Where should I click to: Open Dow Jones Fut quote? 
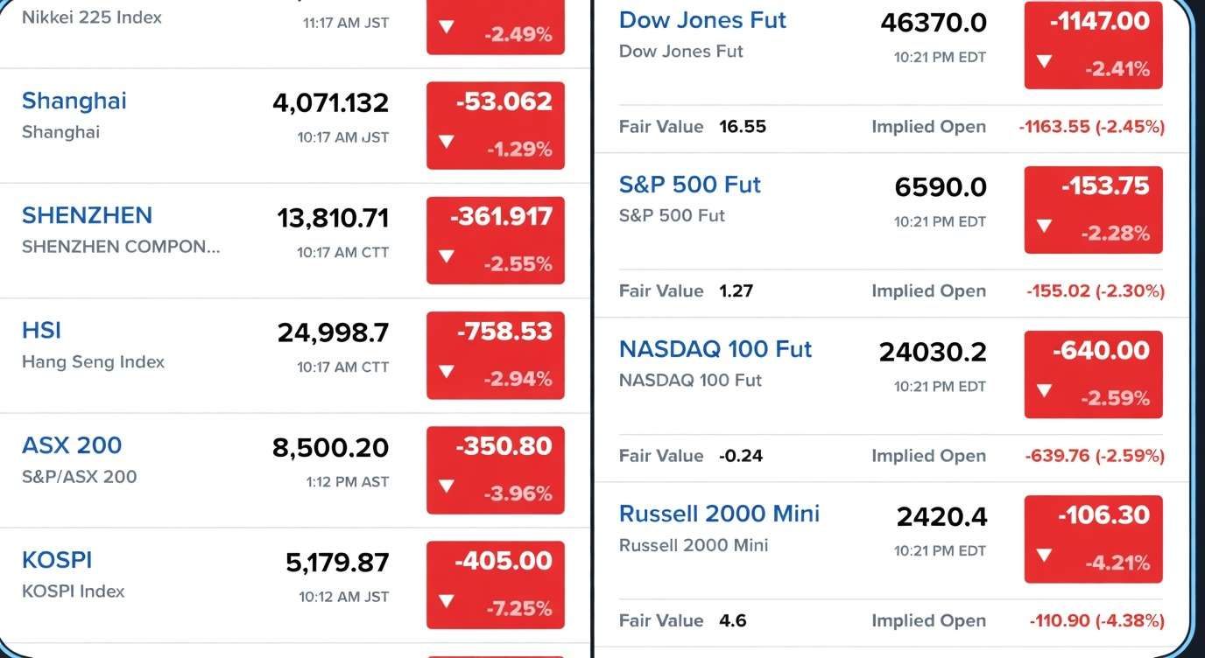coord(703,20)
